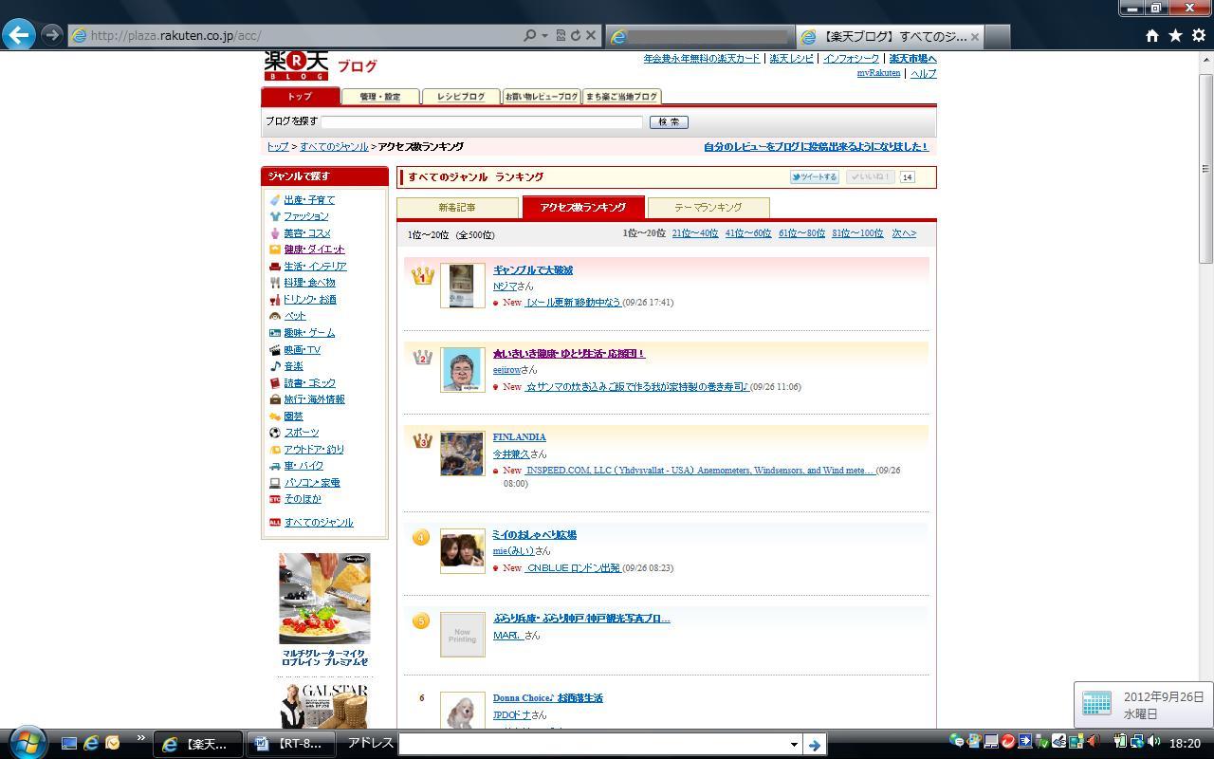Open the 管理・設定 navigation tab
This screenshot has height=759, width=1214.
pos(379,97)
